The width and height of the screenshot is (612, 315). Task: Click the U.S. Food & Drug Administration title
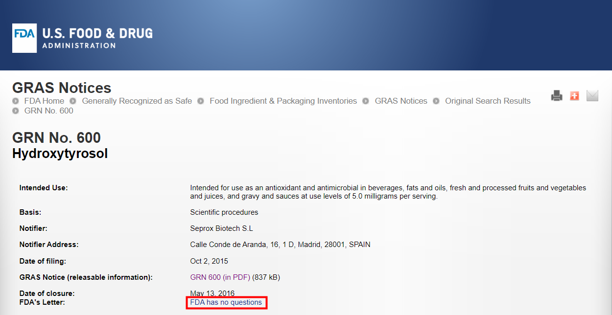tap(97, 38)
